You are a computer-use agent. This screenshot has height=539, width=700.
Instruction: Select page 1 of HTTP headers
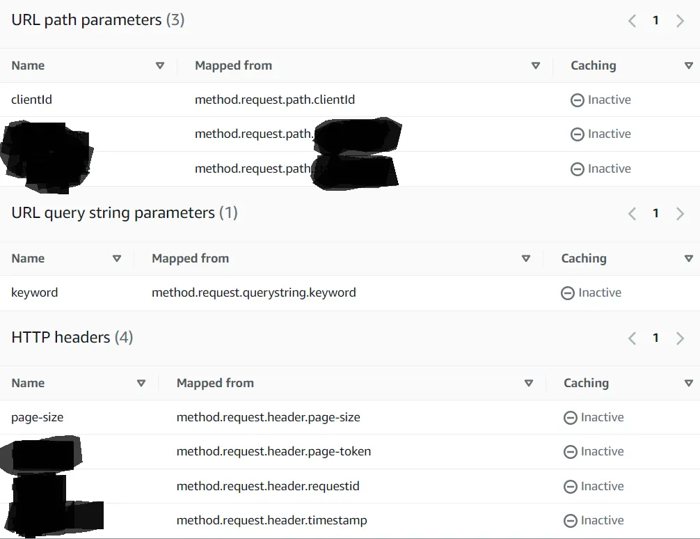click(655, 338)
